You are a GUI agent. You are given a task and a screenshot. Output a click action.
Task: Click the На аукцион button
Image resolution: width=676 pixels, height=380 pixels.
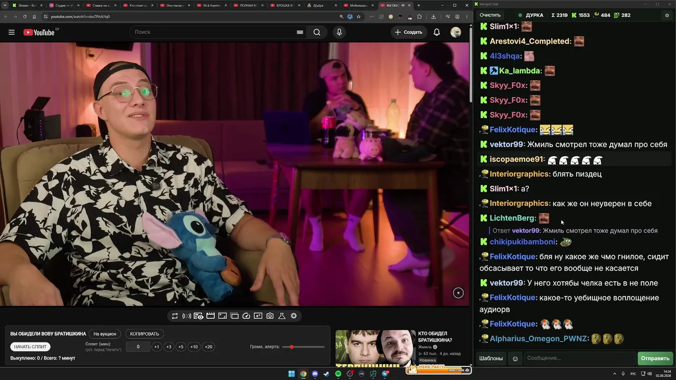click(x=105, y=334)
